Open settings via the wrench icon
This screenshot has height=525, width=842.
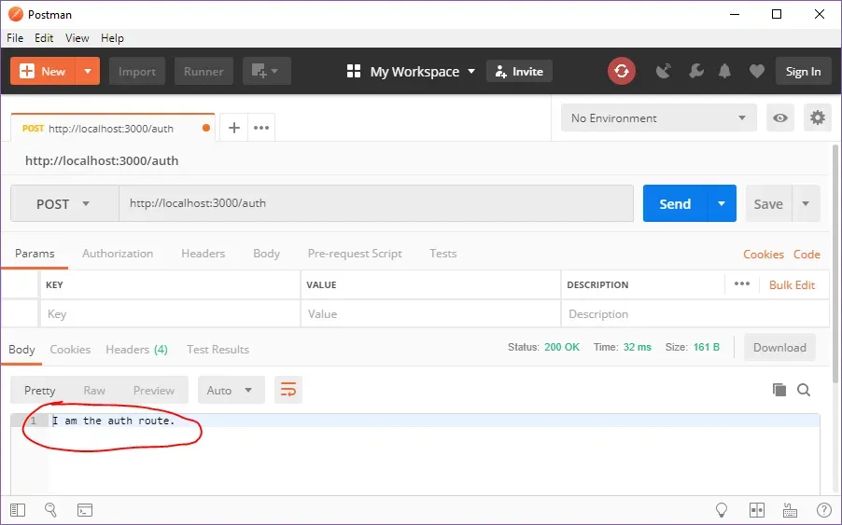click(695, 71)
